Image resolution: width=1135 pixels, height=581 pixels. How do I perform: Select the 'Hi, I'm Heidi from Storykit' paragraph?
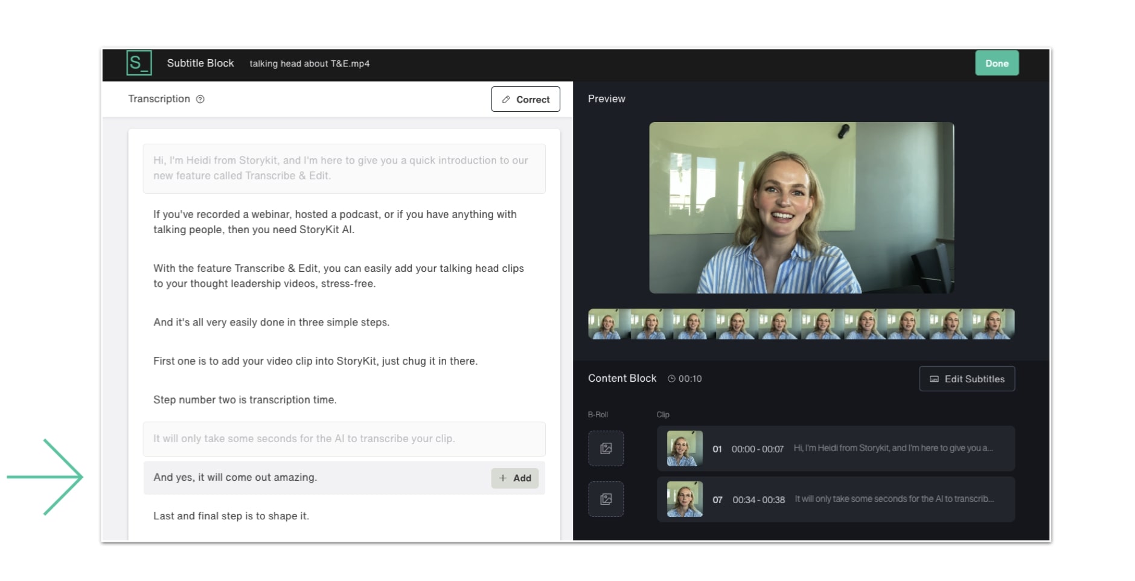(344, 169)
